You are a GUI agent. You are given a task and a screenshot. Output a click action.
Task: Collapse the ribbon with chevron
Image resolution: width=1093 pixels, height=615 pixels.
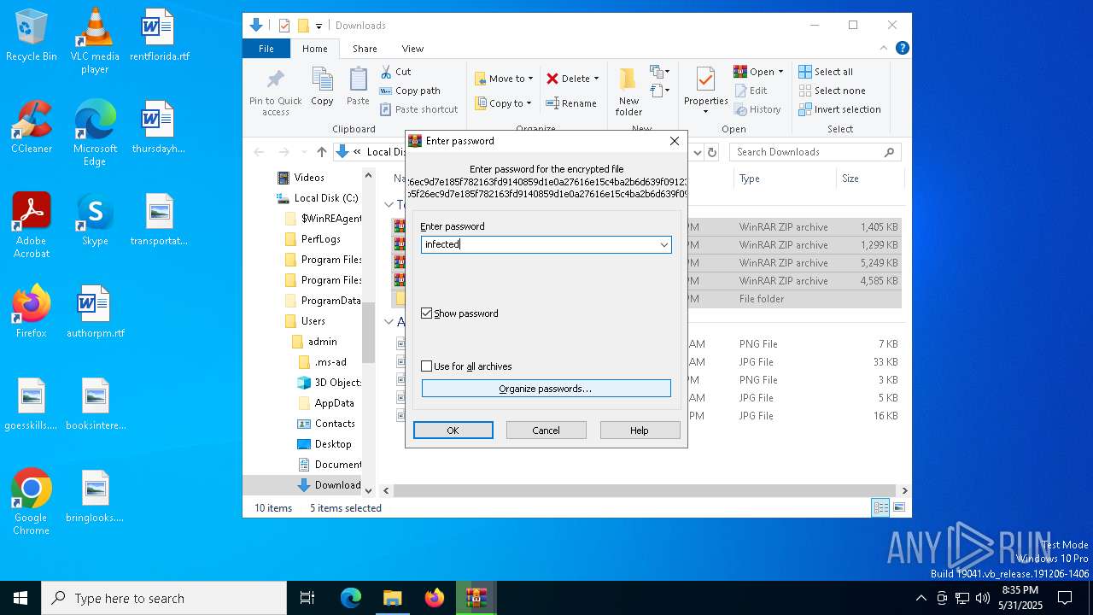[x=884, y=48]
